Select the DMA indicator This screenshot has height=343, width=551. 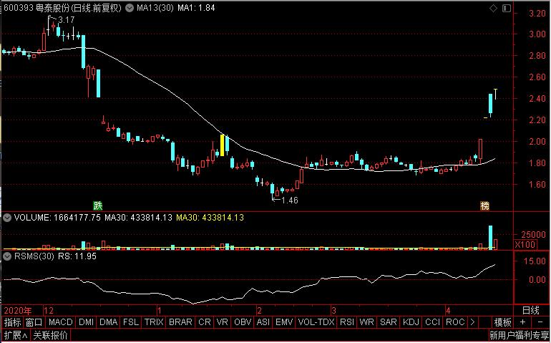(109, 322)
